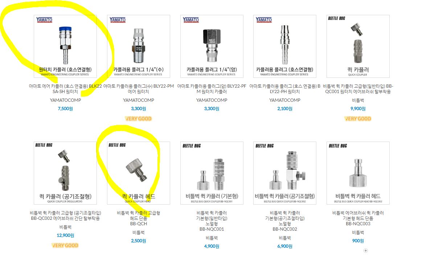Image resolution: width=435 pixels, height=260 pixels.
Task: Open the Beetle Bug quick coupler head BB-NQC003 thumbnail
Action: click(x=358, y=173)
